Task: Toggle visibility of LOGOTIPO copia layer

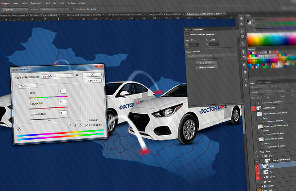Action: click(253, 108)
